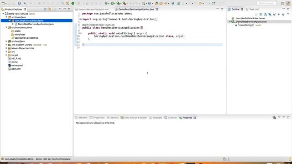292x164 pixels.
Task: Click the Outline Collapse All icon
Action: tap(261, 14)
